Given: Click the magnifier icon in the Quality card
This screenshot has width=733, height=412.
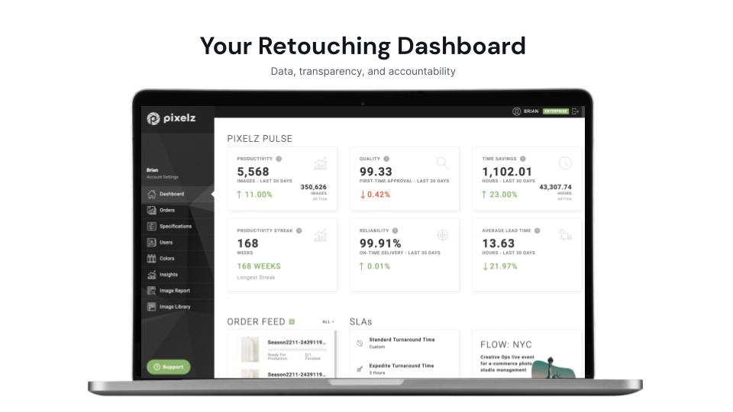Looking at the screenshot, I should coord(442,163).
